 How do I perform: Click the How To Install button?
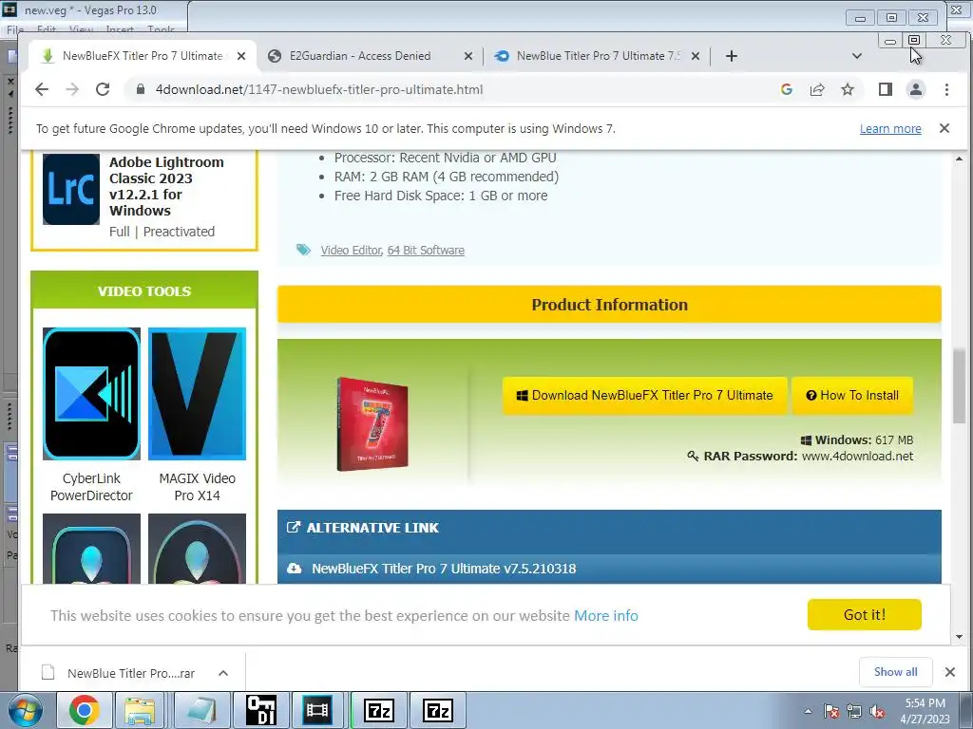(852, 395)
